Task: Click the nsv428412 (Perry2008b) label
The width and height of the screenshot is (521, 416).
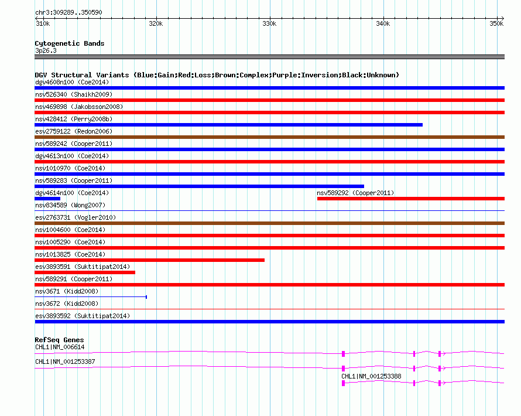Action: [74, 119]
